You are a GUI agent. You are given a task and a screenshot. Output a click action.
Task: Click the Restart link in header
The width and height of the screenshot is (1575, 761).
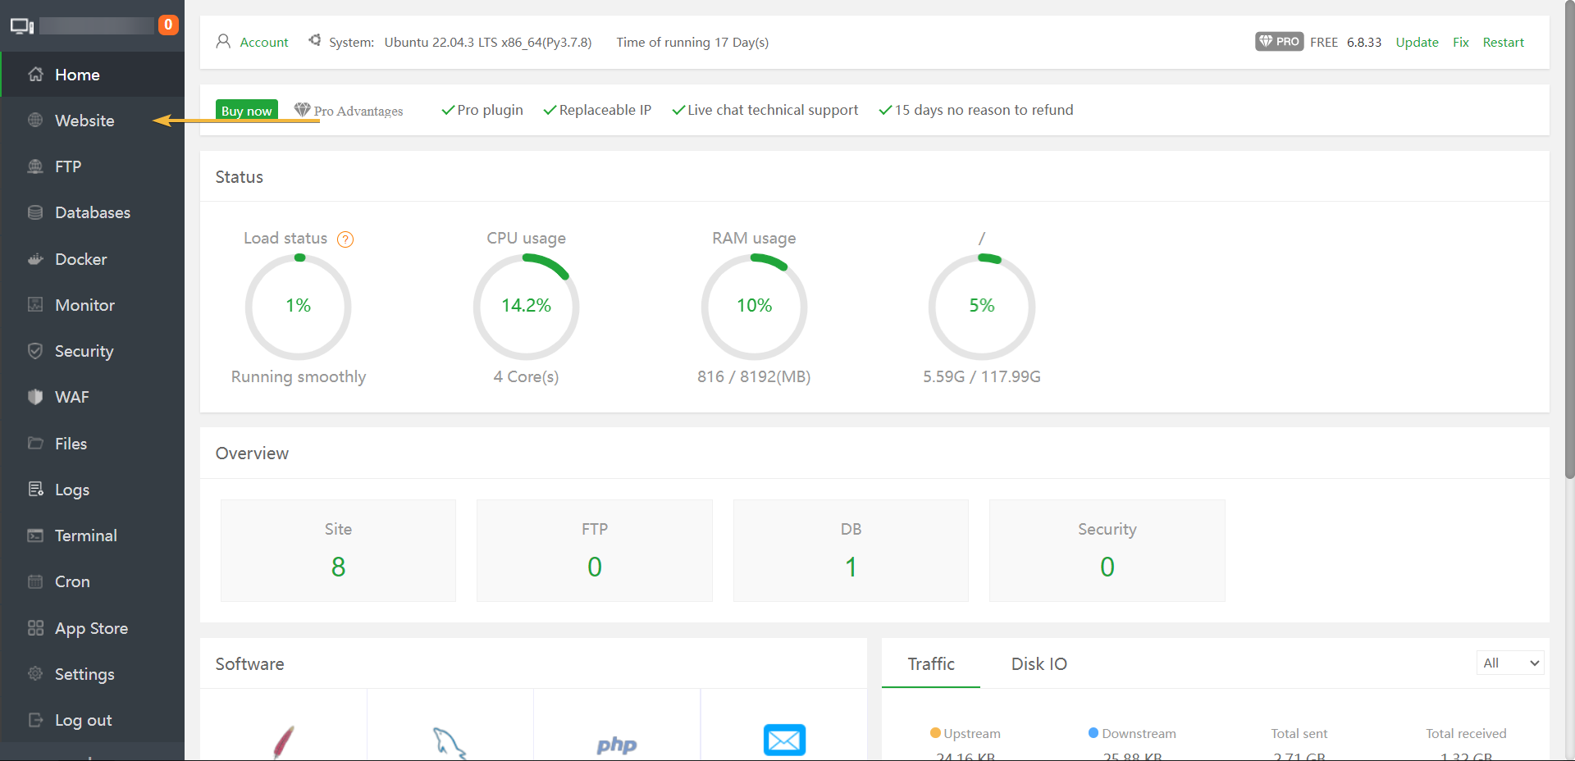1503,43
